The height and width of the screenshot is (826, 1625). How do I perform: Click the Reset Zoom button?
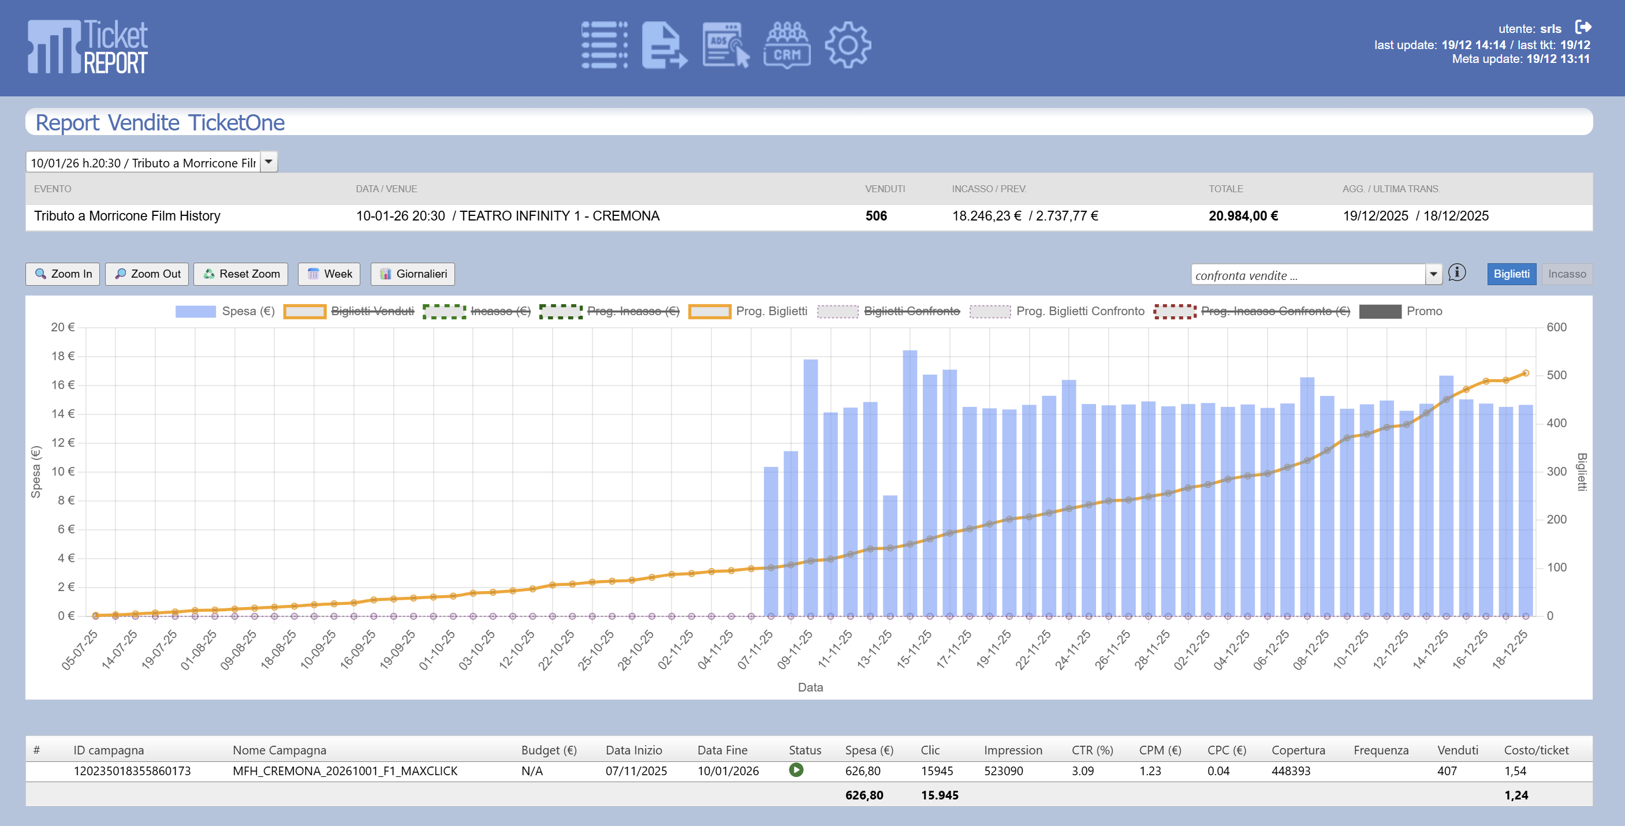241,274
